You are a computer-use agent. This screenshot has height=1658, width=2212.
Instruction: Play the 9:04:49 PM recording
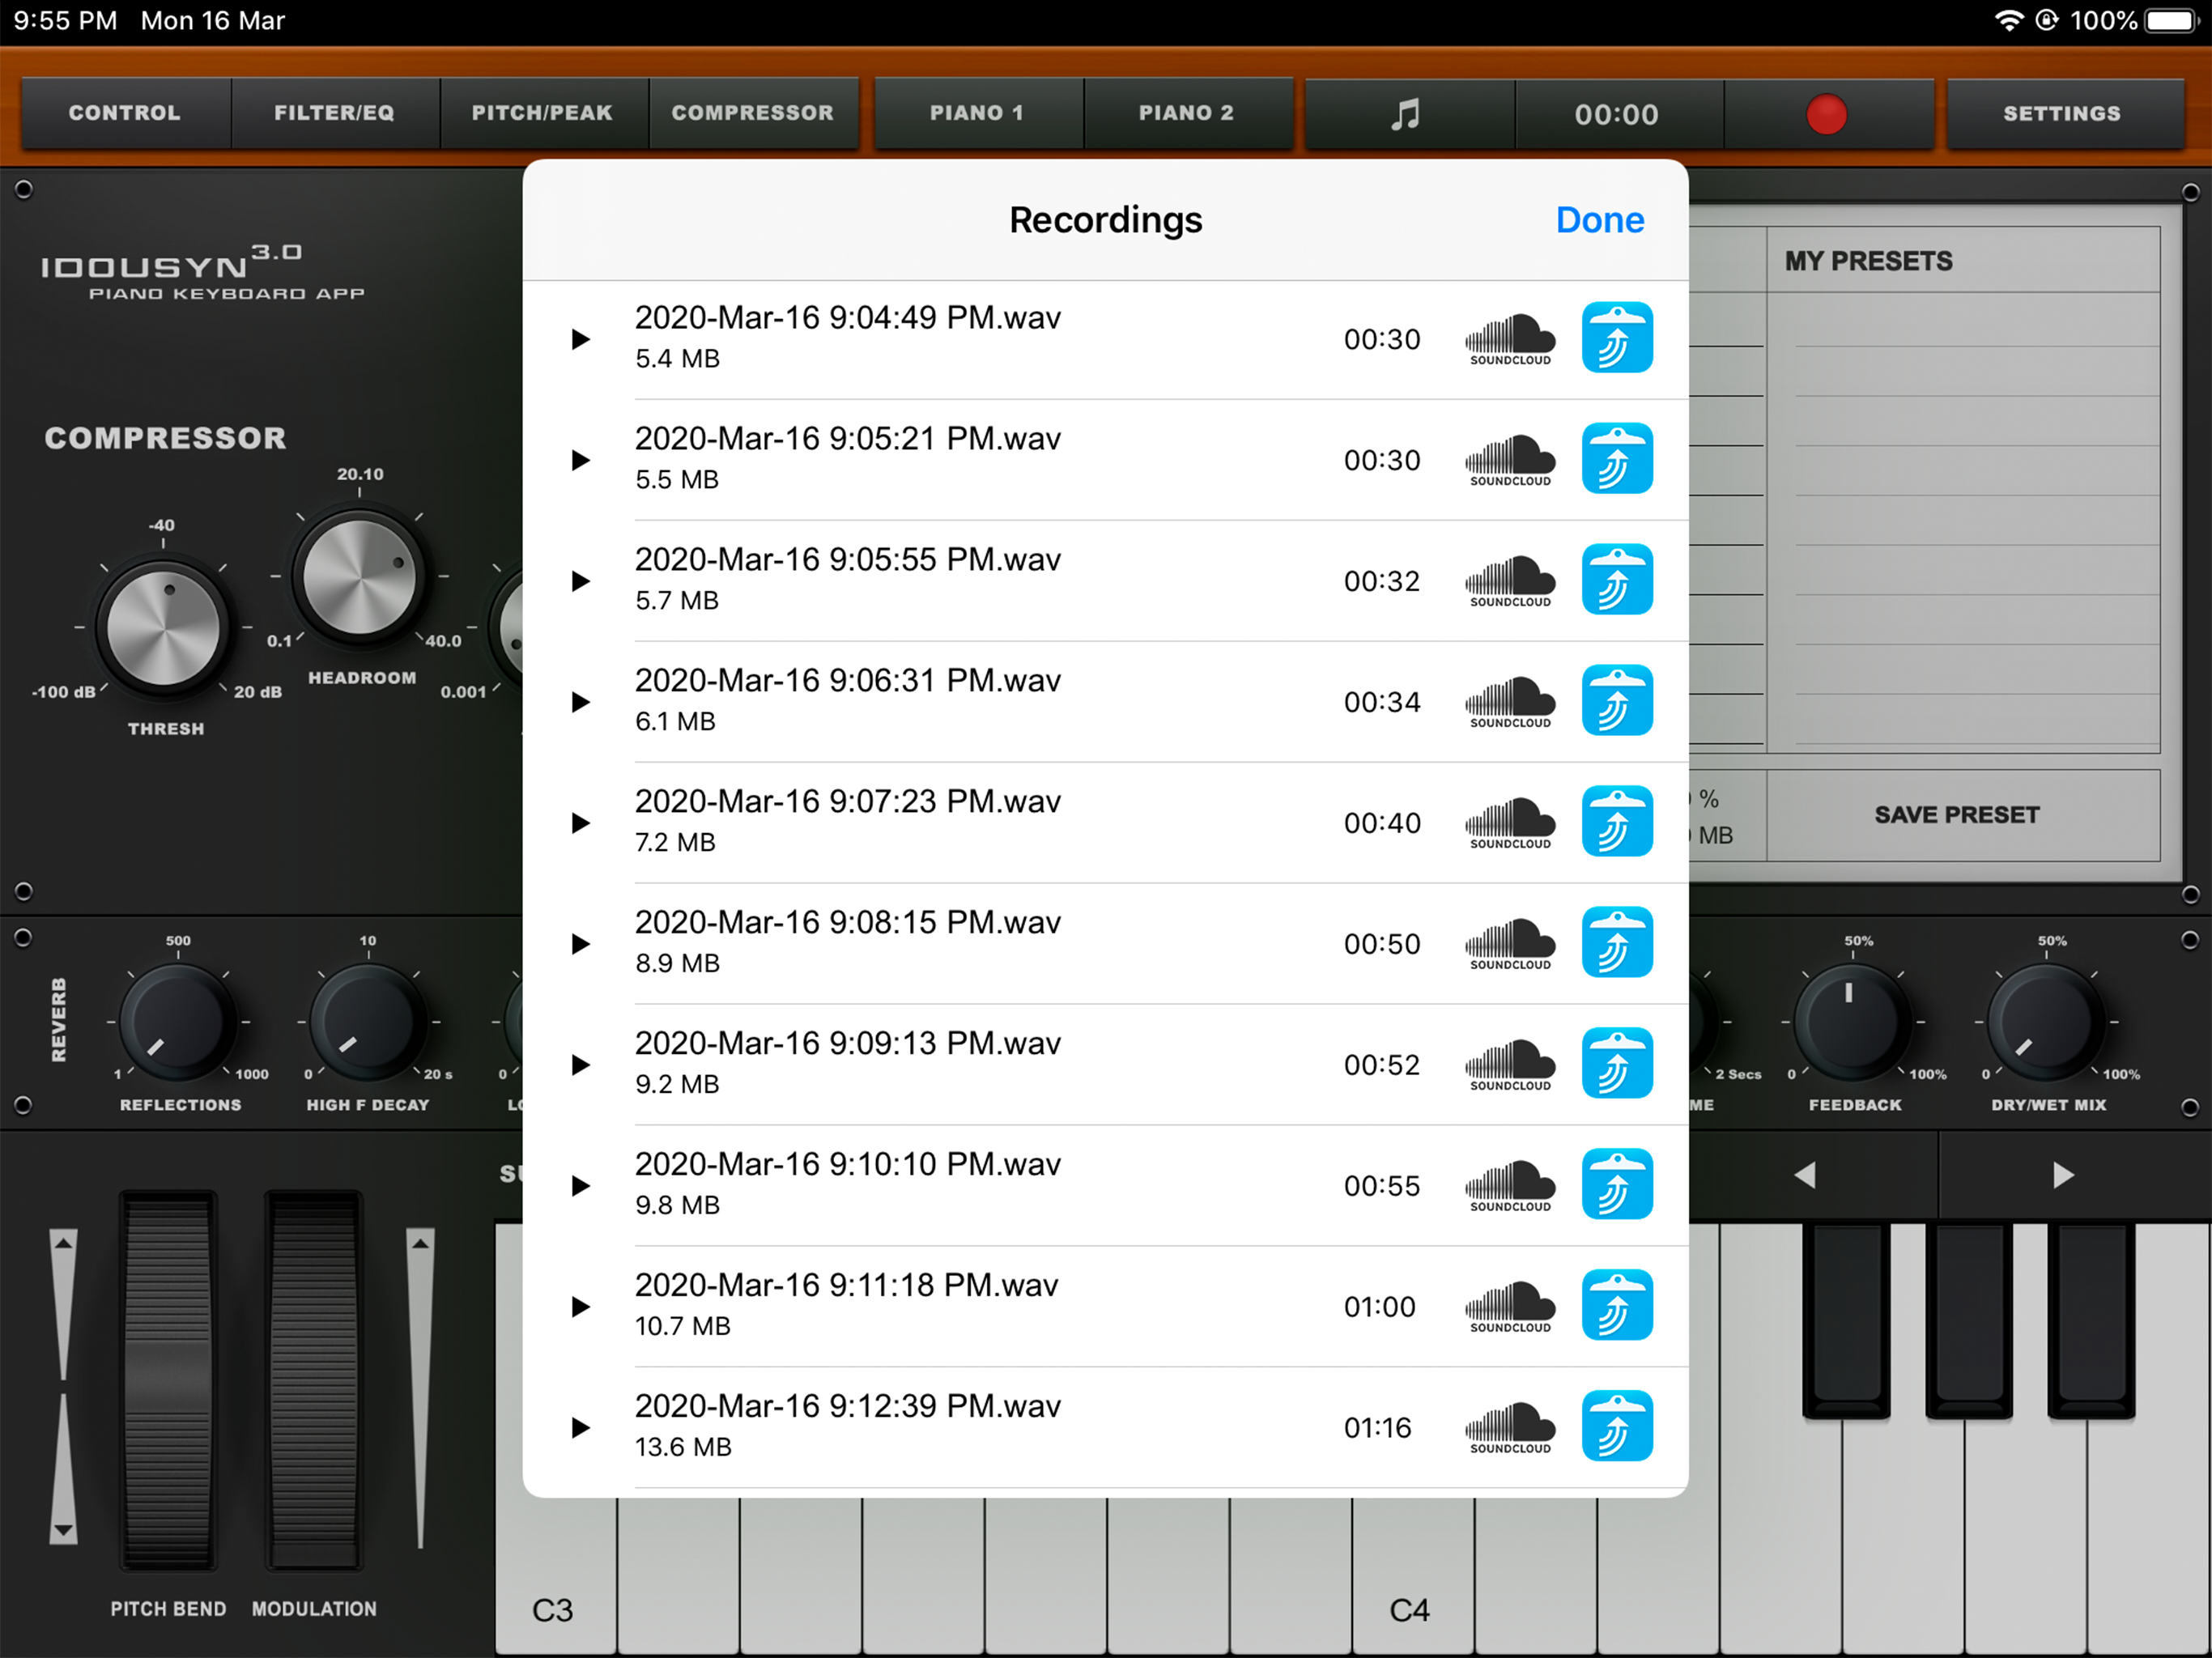coord(580,340)
